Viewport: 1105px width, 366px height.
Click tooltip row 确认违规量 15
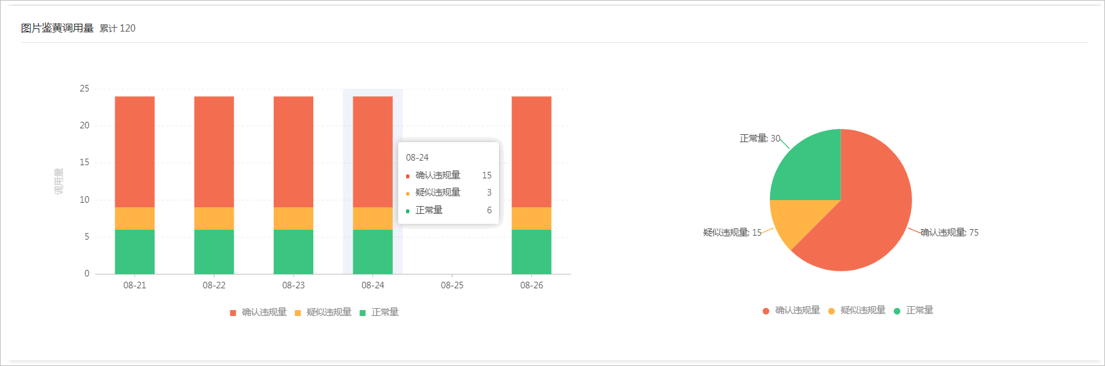tap(449, 175)
